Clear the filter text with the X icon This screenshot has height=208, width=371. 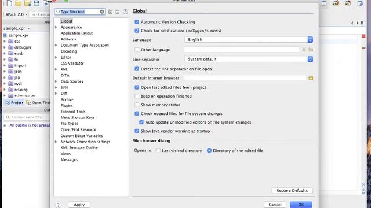[102, 12]
